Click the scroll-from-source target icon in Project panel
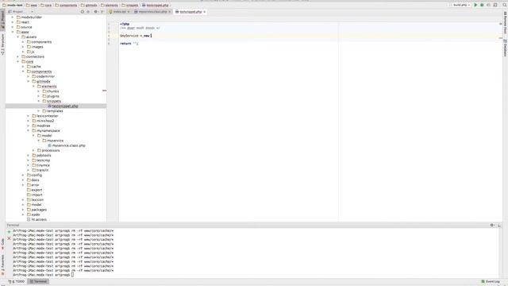Viewport: 508px width, 286px height. pyautogui.click(x=83, y=12)
